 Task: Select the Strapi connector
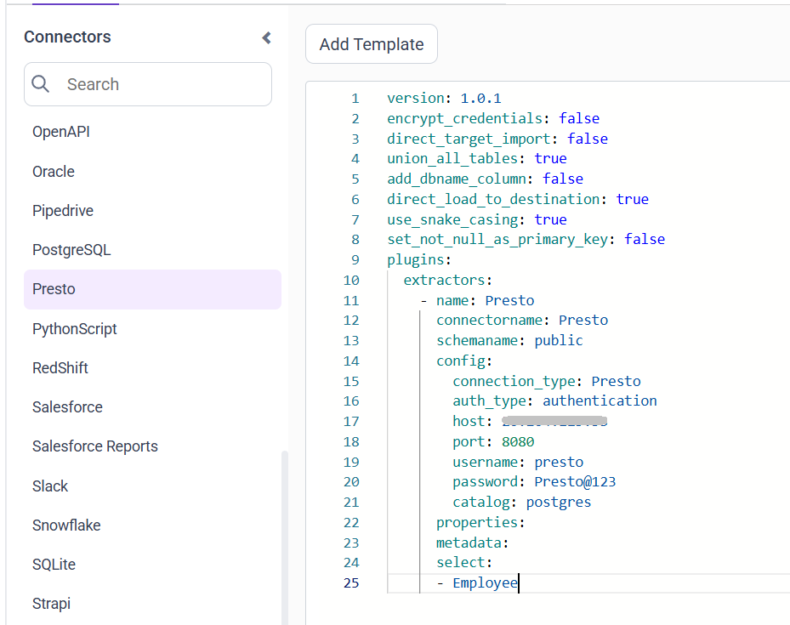click(x=51, y=604)
